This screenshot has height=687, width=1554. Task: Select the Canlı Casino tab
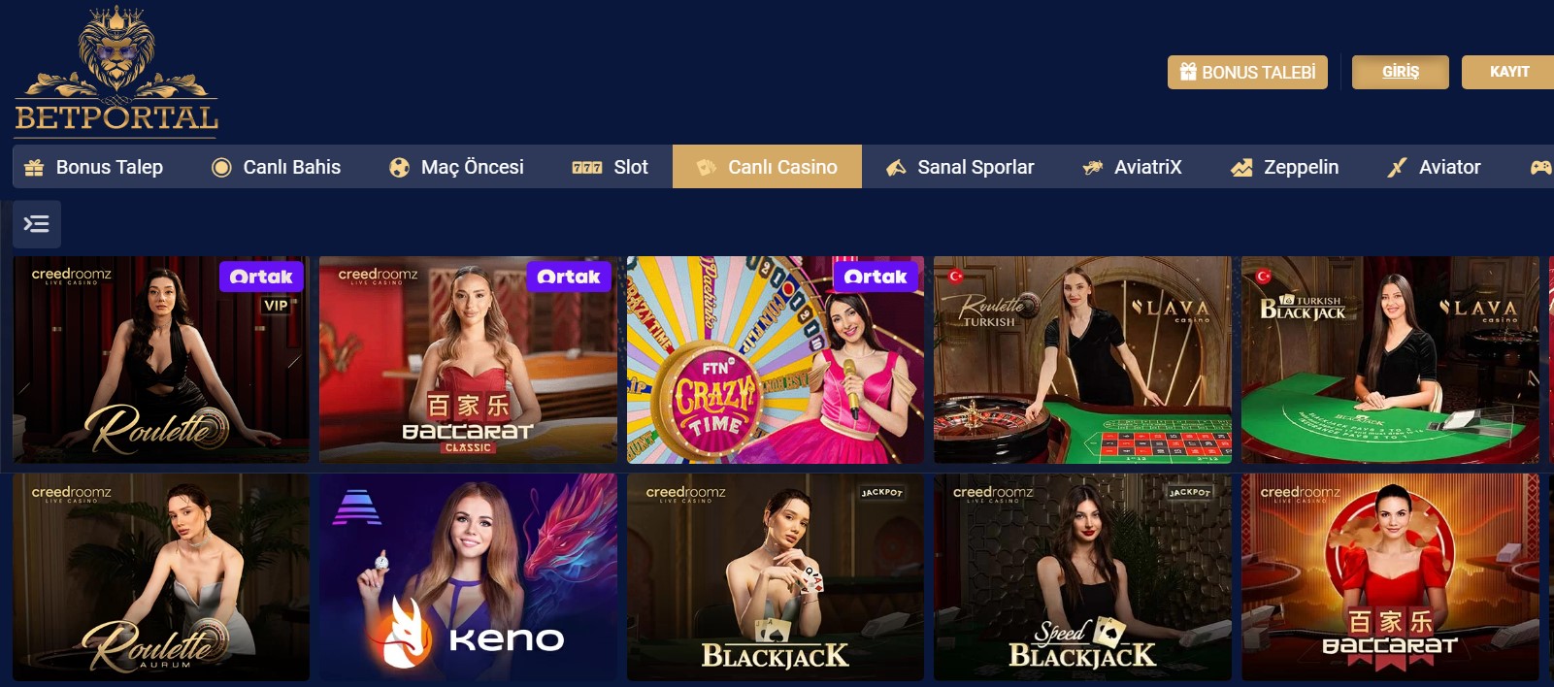pos(767,167)
